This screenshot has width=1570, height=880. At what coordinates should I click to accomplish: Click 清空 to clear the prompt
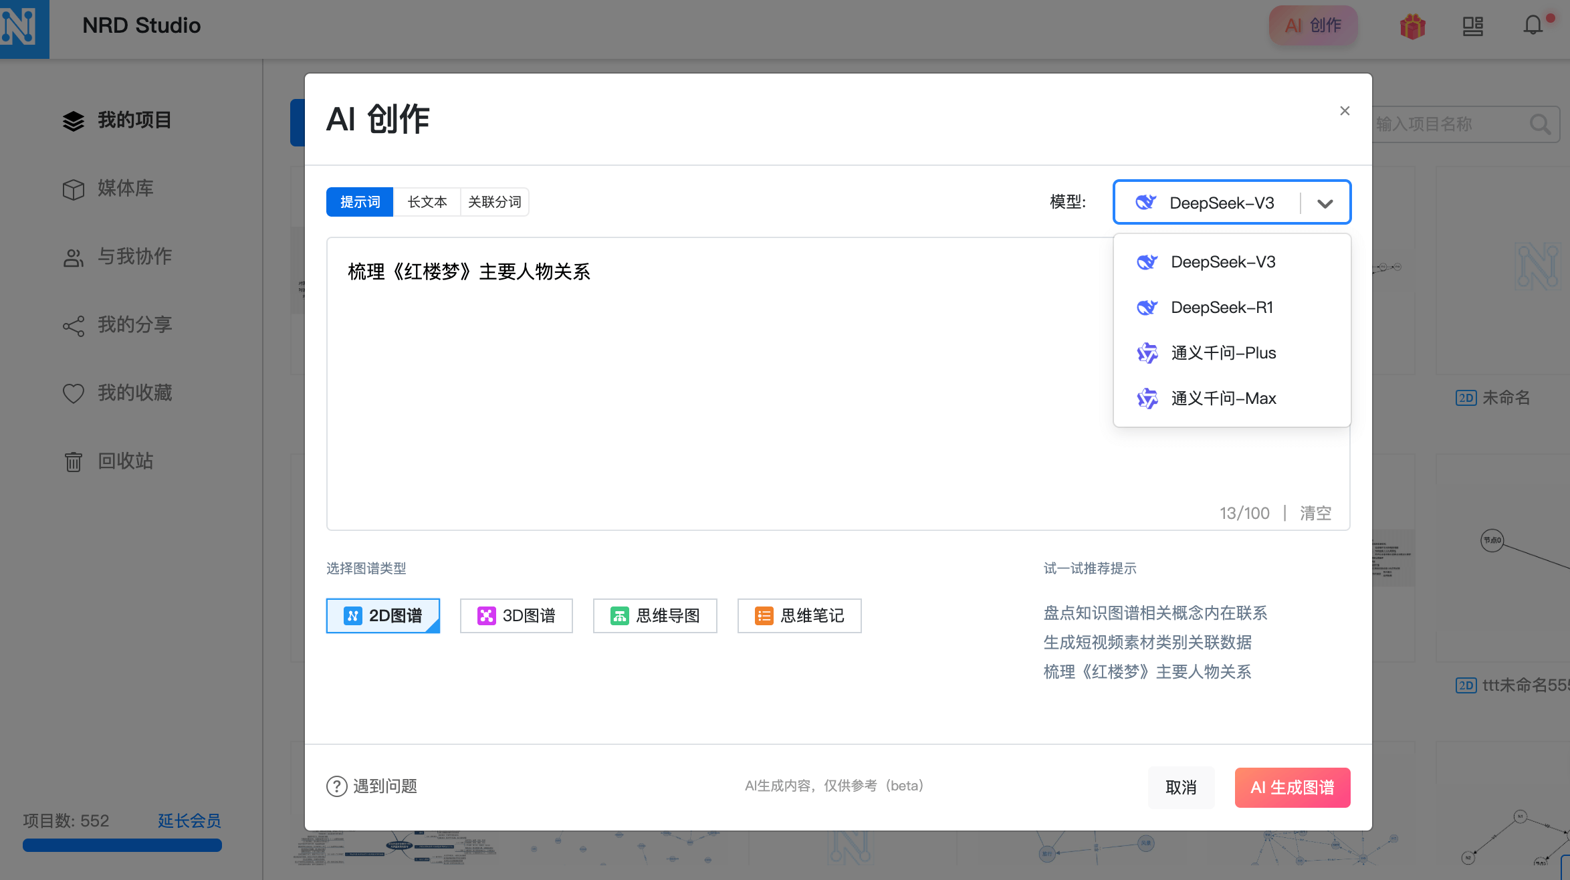pyautogui.click(x=1315, y=514)
